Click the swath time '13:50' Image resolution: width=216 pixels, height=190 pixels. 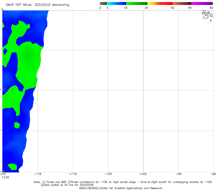coord(5,177)
